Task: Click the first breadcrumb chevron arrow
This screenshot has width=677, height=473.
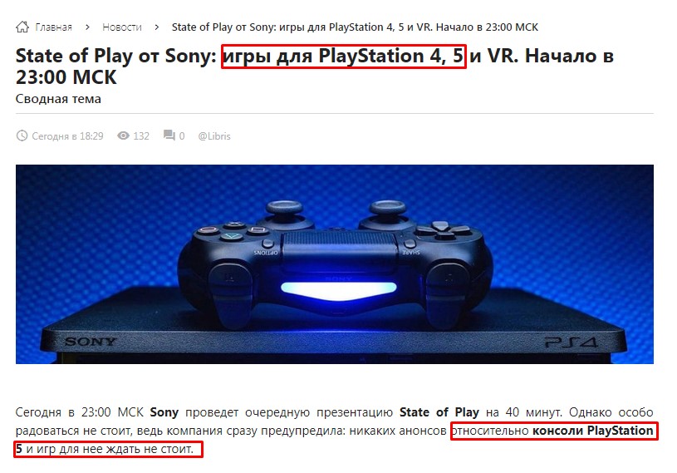Action: pyautogui.click(x=88, y=27)
